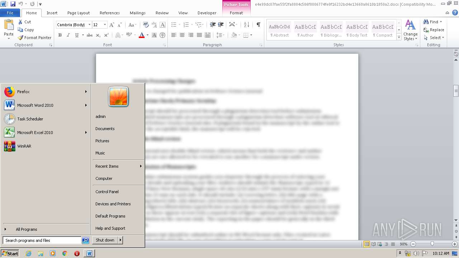Click volume icon in system tray

tap(416, 253)
